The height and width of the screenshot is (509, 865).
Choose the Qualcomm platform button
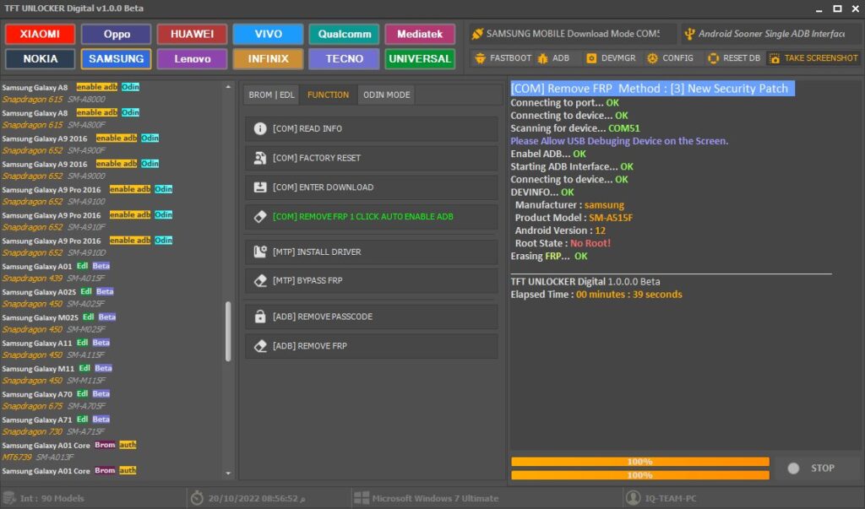click(x=345, y=34)
